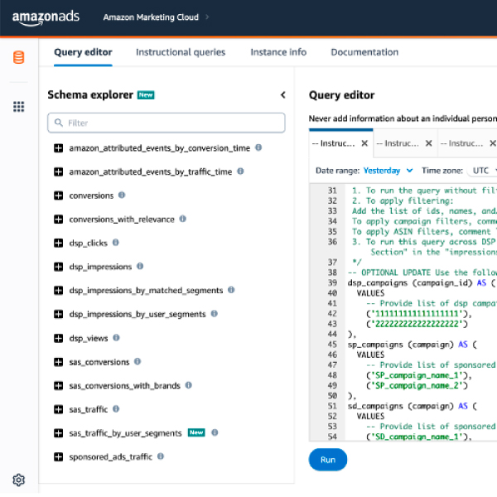Expand conversions_with_relevance table
The height and width of the screenshot is (497, 497).
pyautogui.click(x=58, y=220)
